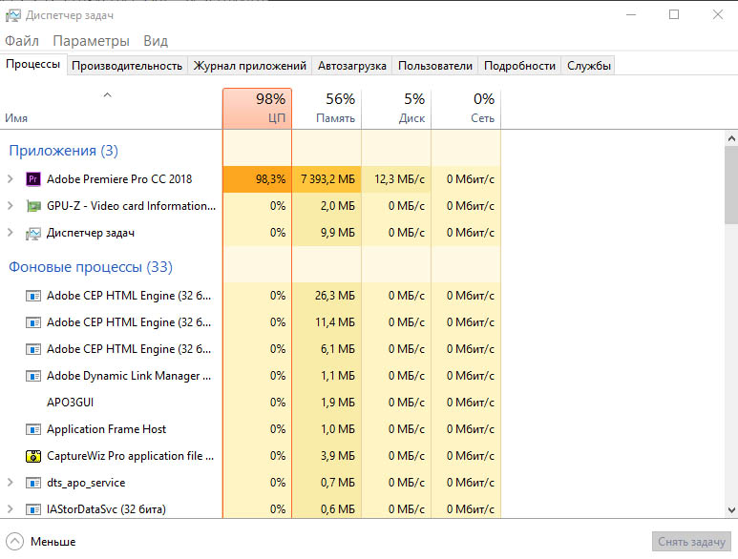Expand the Диспетчер задач app row

pos(10,233)
